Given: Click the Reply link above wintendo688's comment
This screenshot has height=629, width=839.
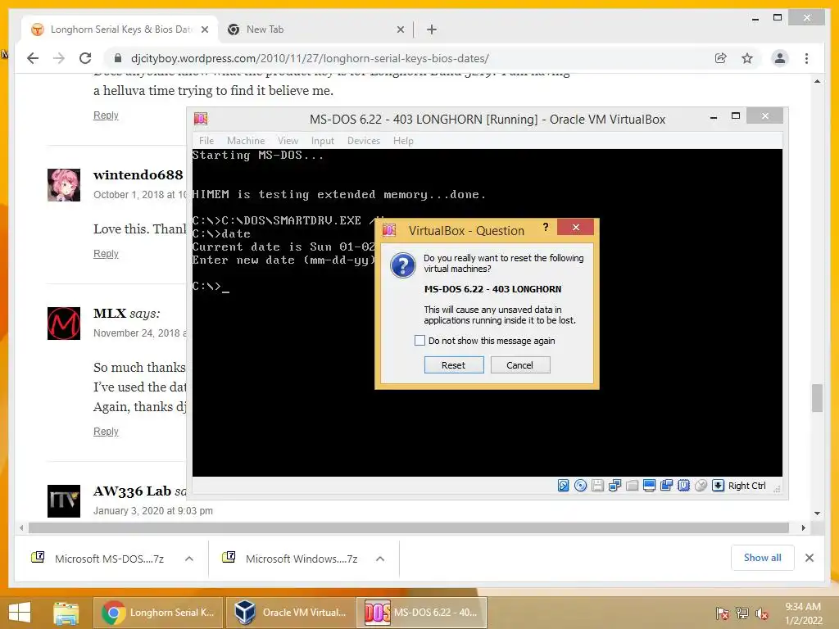Looking at the screenshot, I should tap(106, 115).
